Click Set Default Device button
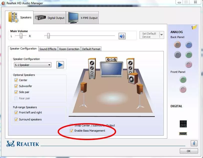The width and height of the screenshot is (203, 158). [150, 35]
